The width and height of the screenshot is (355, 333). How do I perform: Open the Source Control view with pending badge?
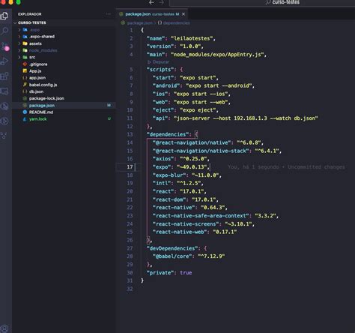point(5,46)
